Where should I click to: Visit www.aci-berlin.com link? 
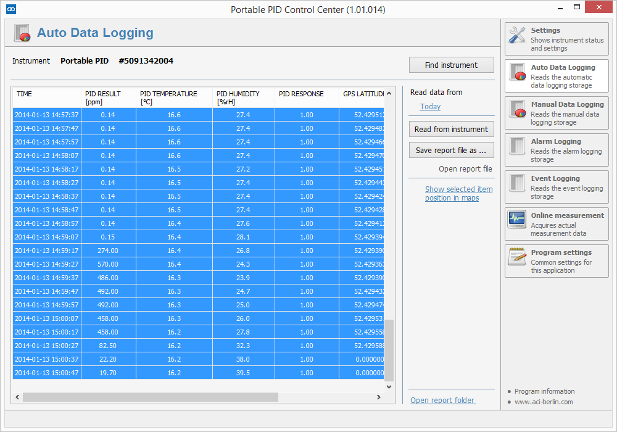click(544, 402)
